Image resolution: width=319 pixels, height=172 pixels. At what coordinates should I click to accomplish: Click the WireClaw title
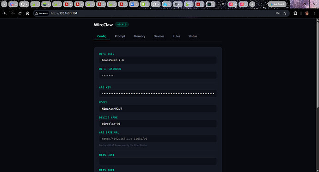point(104,25)
